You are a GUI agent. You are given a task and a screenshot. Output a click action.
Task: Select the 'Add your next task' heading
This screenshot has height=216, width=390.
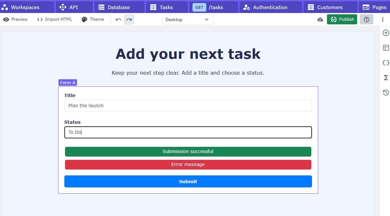(x=188, y=54)
